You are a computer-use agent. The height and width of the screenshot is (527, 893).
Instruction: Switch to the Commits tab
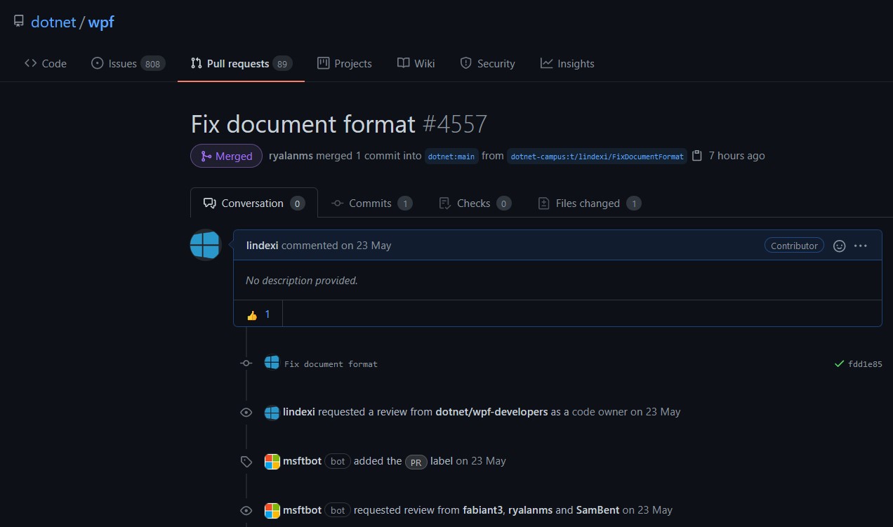(x=371, y=204)
